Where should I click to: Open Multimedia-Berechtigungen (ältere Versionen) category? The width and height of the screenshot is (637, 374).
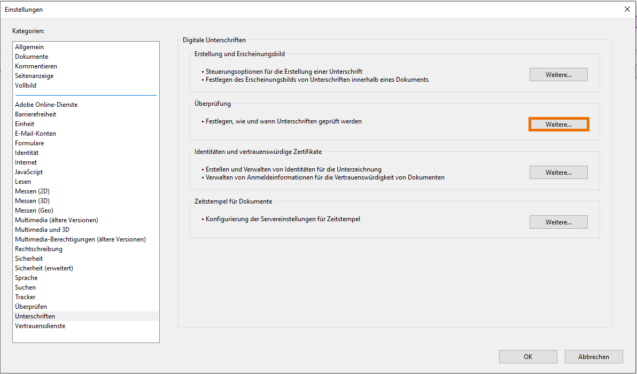coord(80,239)
